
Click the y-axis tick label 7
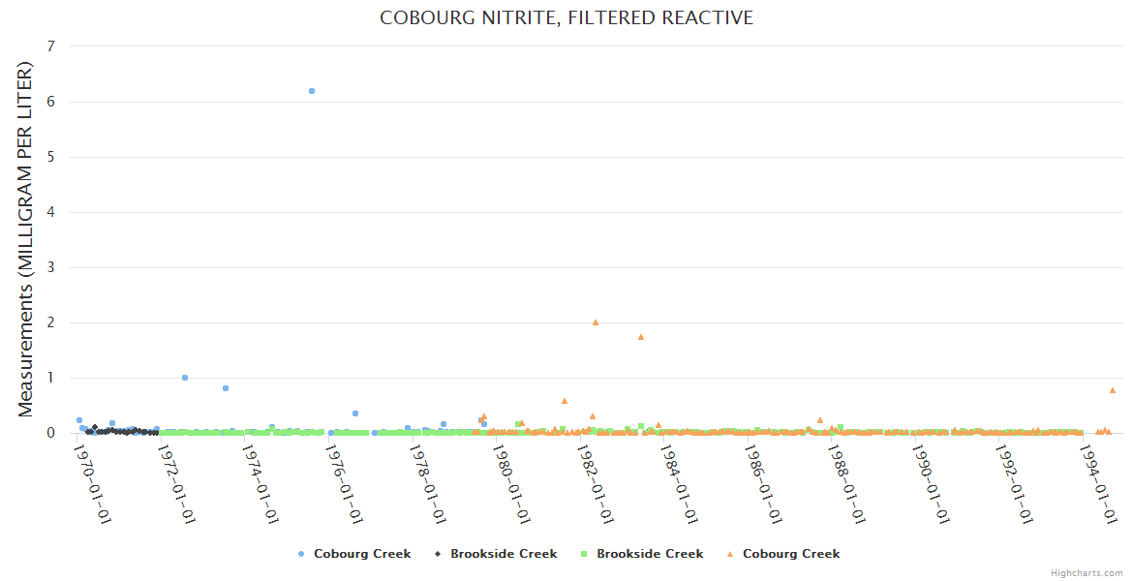[51, 46]
